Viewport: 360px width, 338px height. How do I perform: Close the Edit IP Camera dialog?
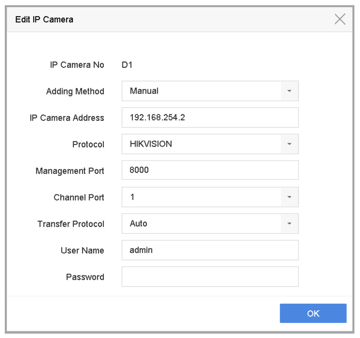pos(340,20)
